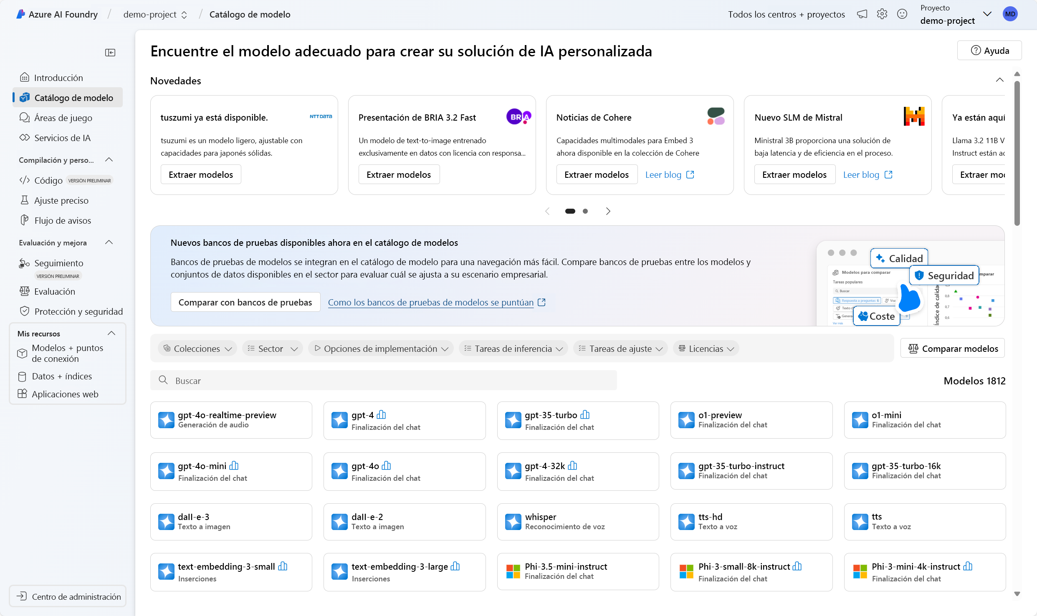1037x616 pixels.
Task: Expand the demo-project switcher chevron
Action: [x=184, y=14]
